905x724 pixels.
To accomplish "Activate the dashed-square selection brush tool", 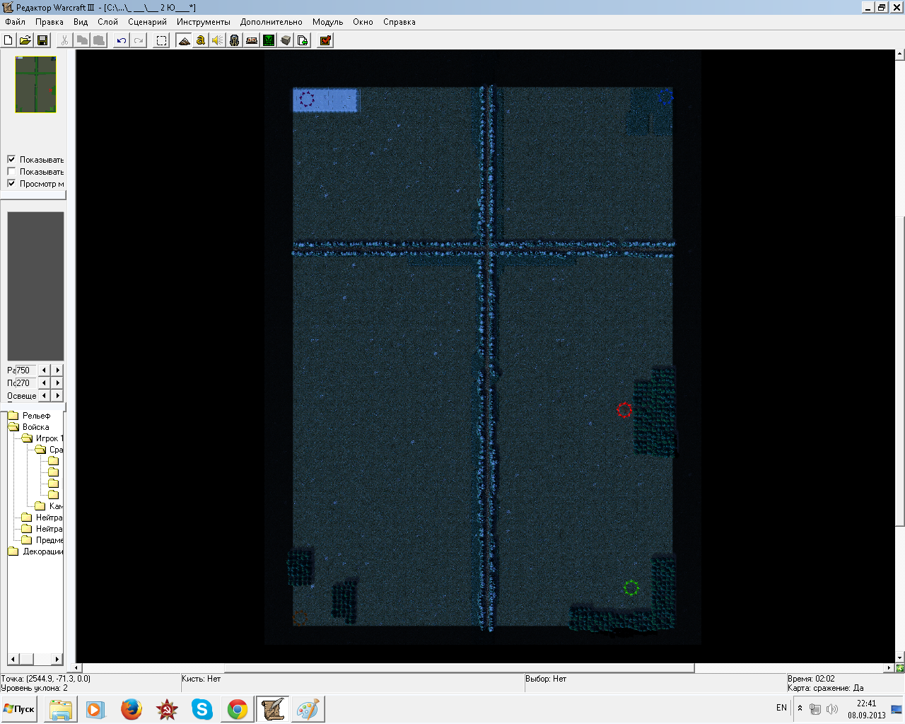I will [162, 40].
